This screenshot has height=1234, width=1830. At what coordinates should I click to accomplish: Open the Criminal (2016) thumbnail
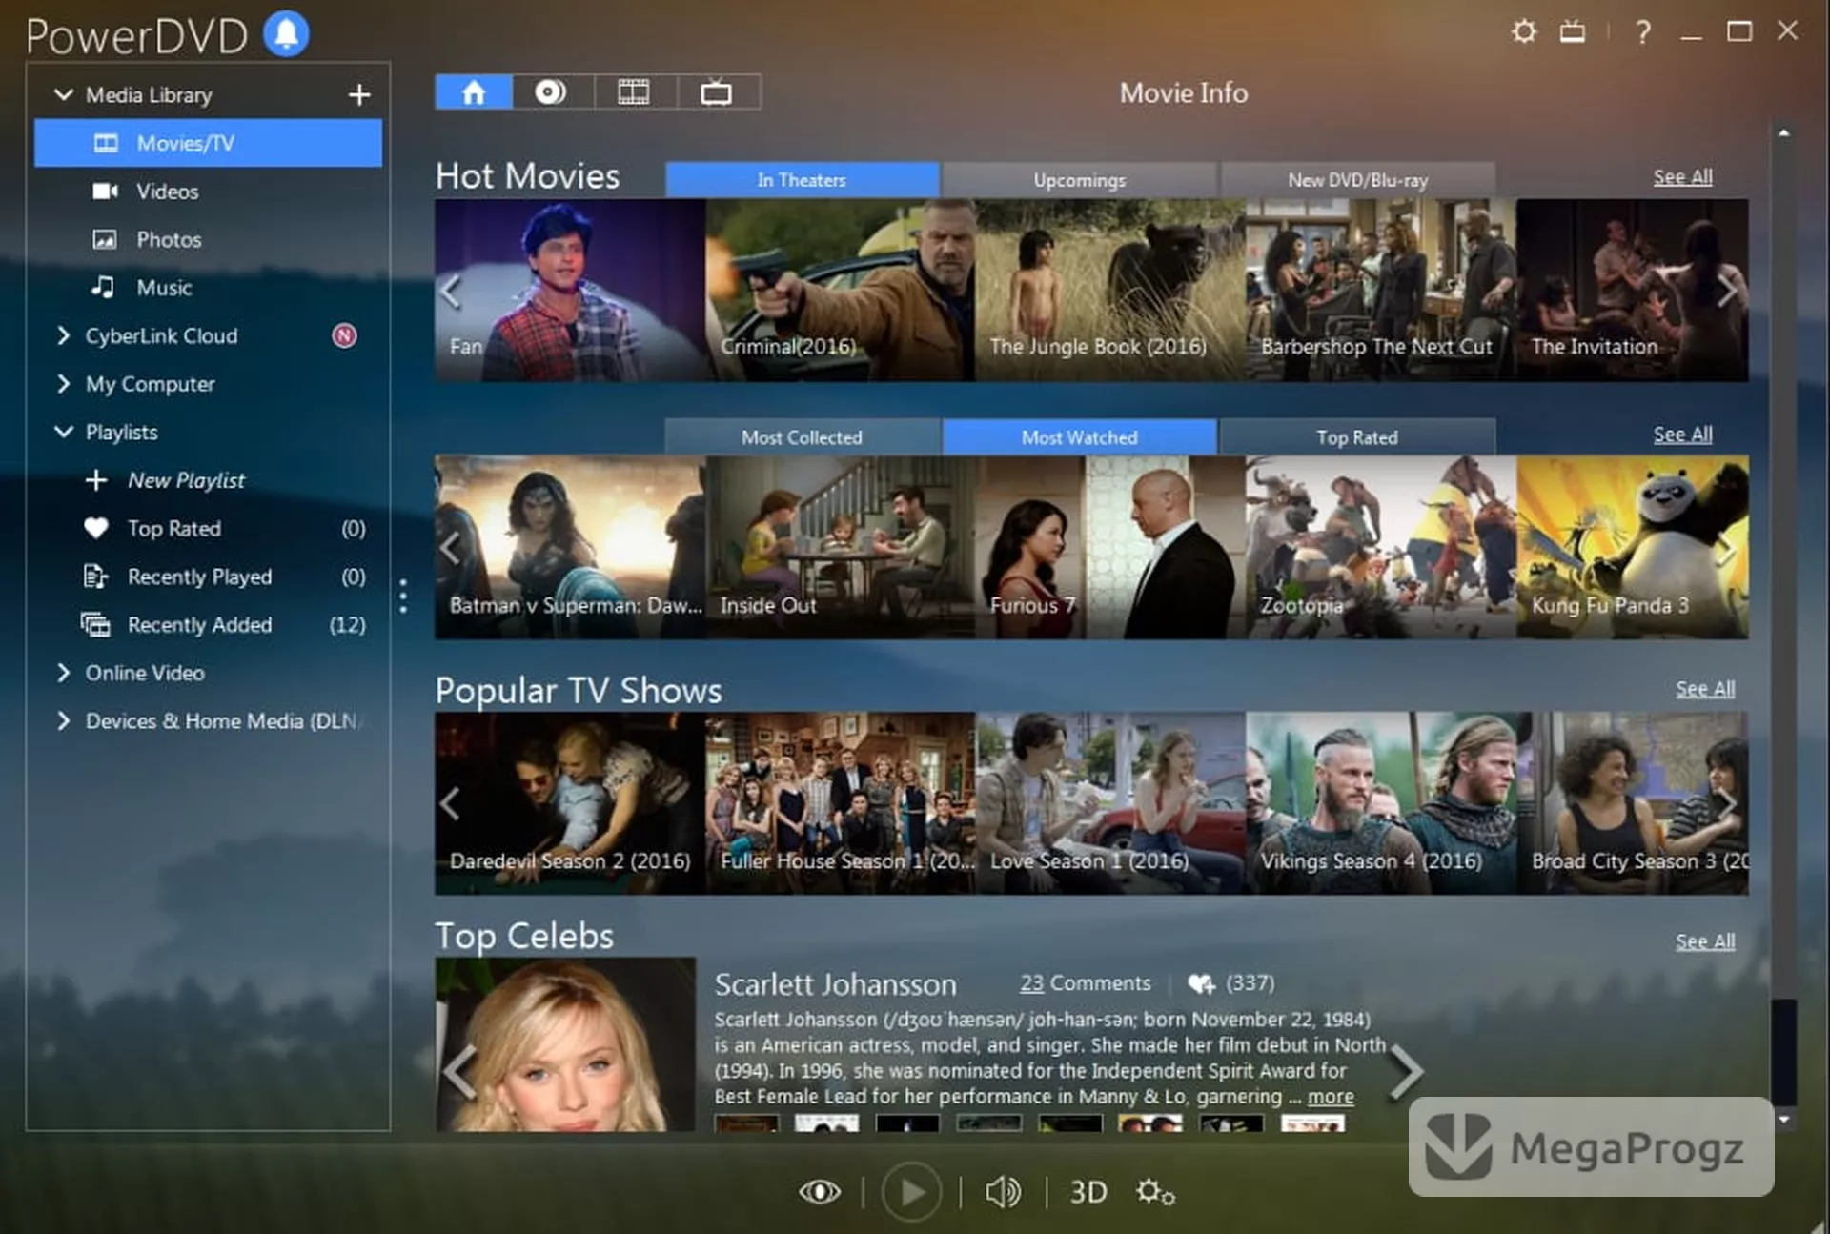coord(840,290)
